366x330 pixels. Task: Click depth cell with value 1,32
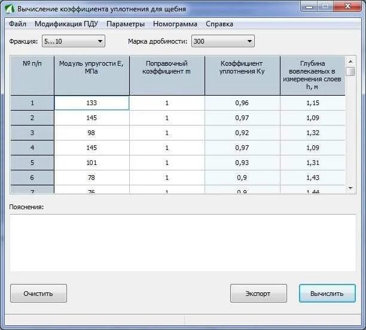point(313,133)
